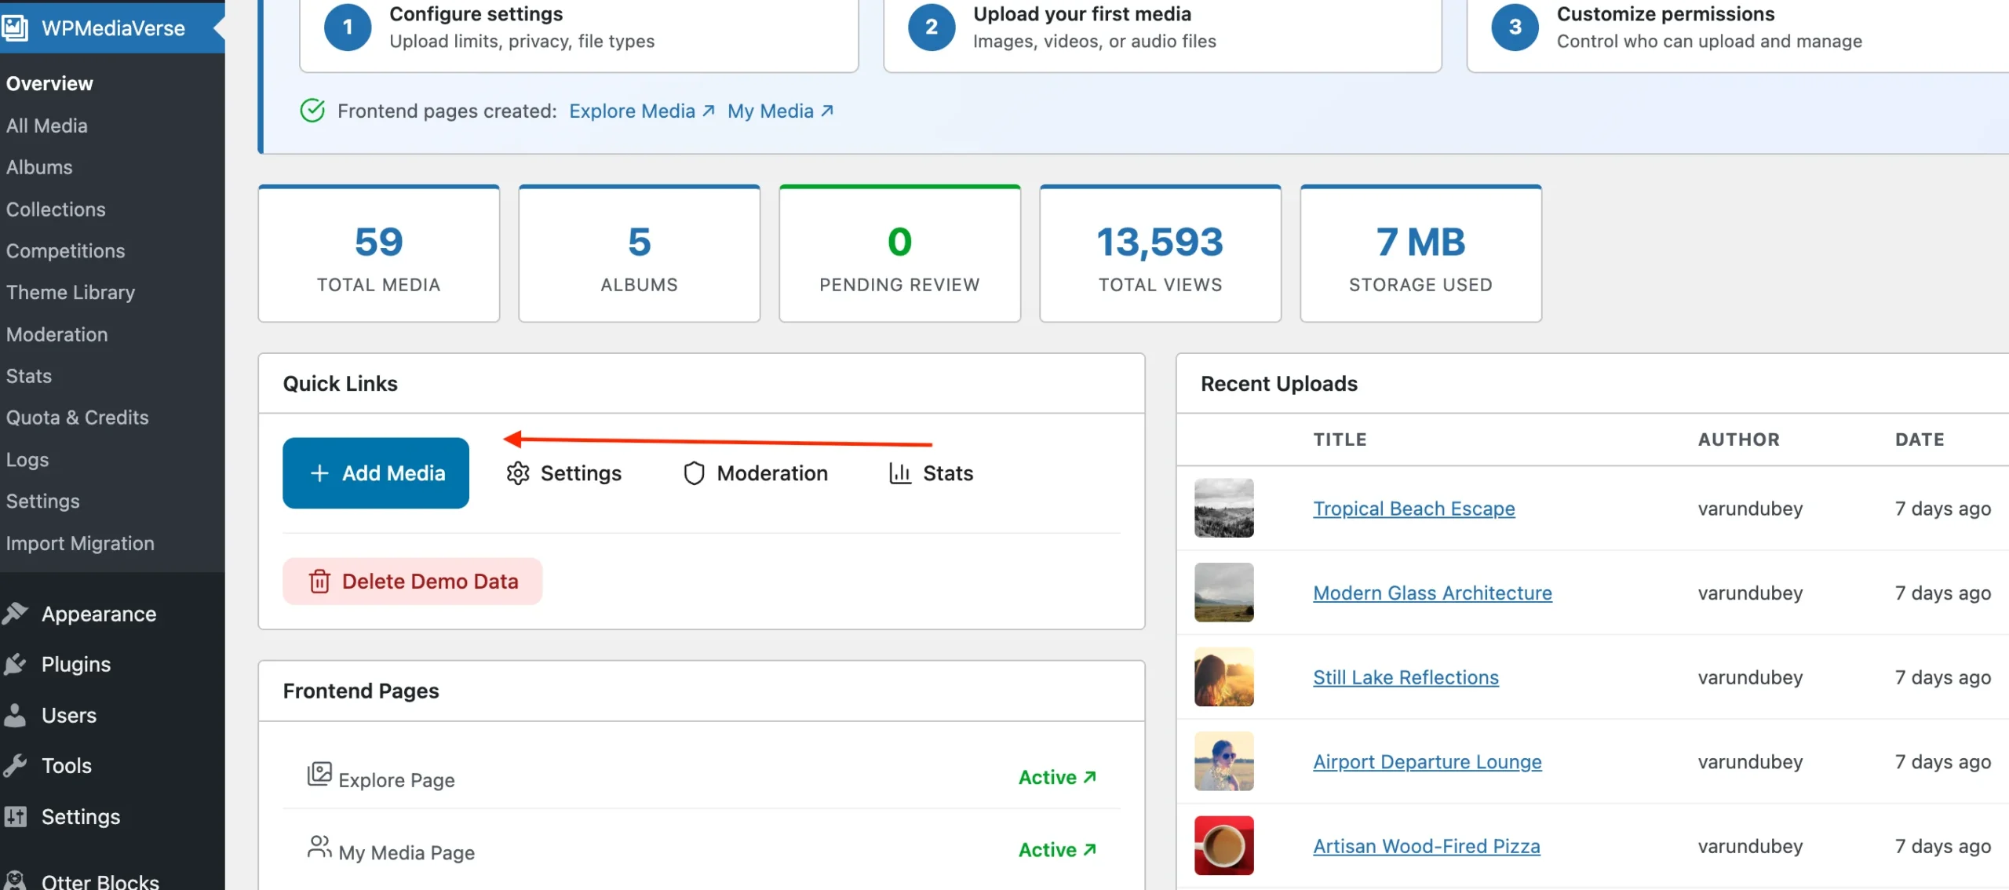This screenshot has height=890, width=2009.
Task: Click the Artisan Wood-Fired Pizza thumbnail
Action: point(1223,845)
